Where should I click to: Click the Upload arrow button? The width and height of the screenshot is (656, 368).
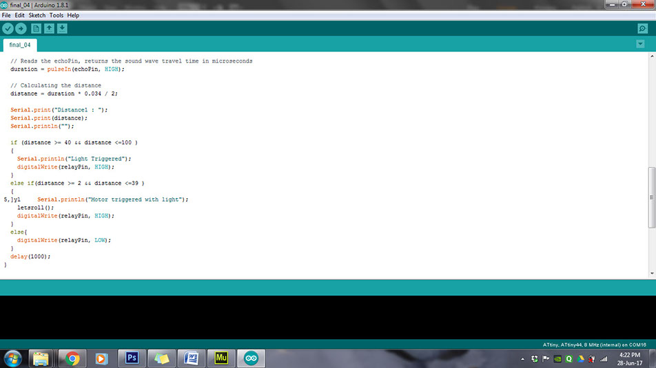[x=21, y=28]
